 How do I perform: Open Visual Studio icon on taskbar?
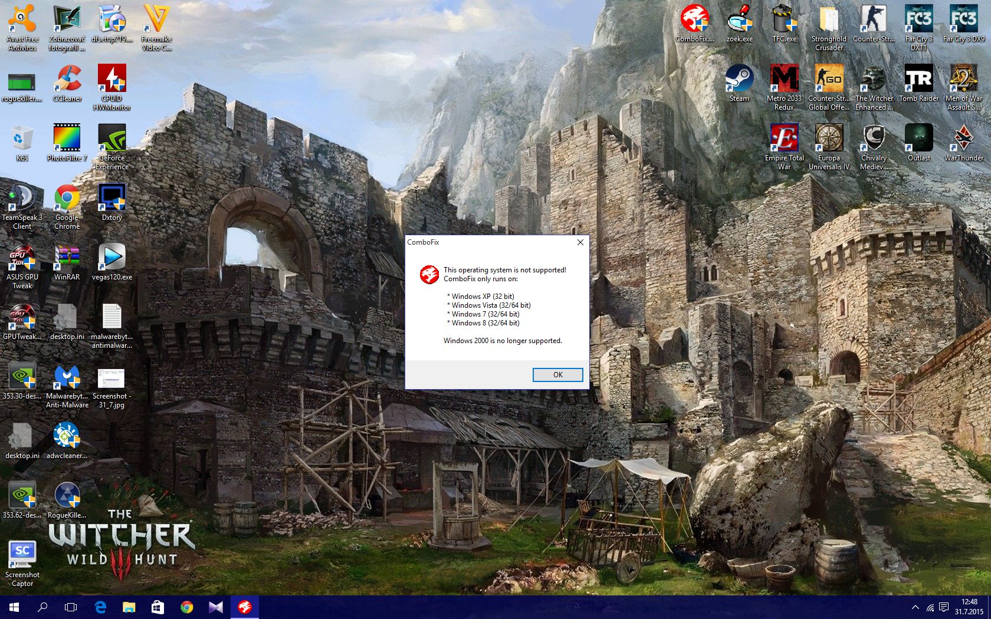(x=215, y=607)
